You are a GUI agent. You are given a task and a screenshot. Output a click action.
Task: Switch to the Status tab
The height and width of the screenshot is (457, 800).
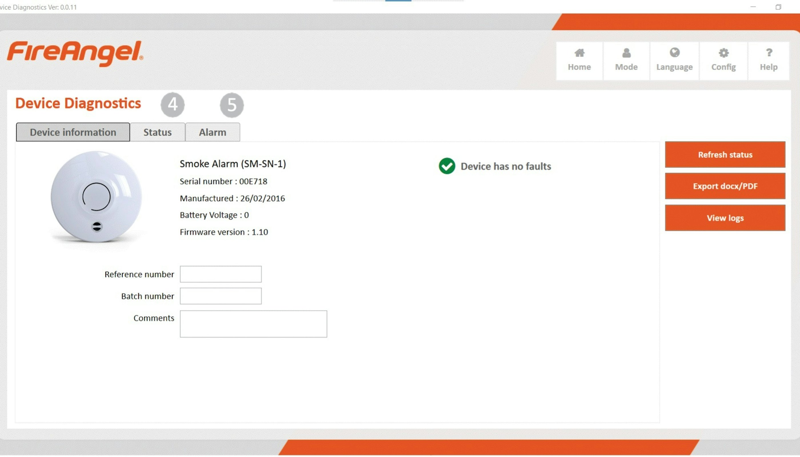pos(157,132)
